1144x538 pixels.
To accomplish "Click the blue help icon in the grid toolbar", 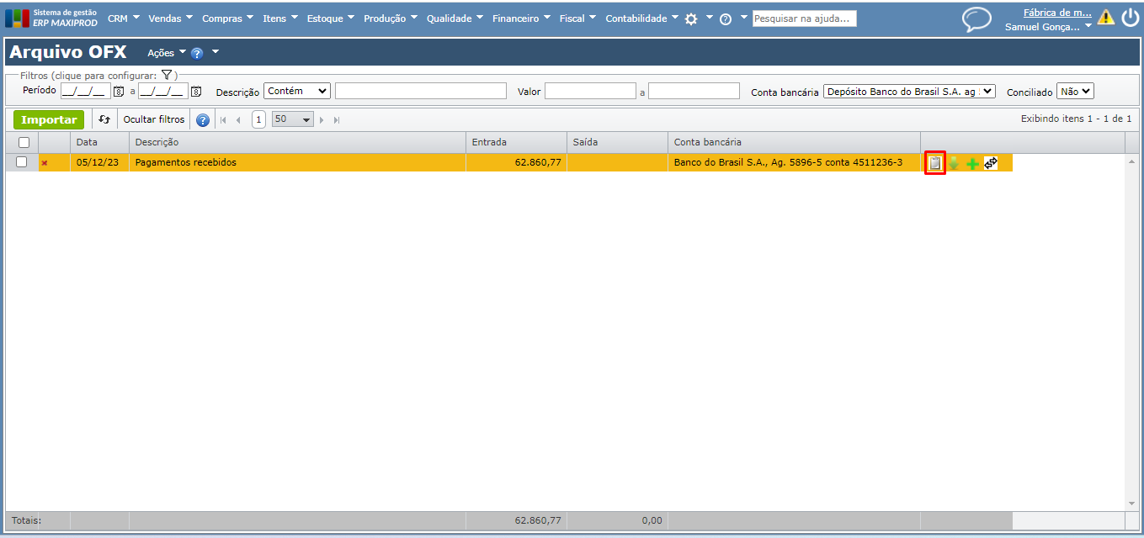I will click(203, 120).
